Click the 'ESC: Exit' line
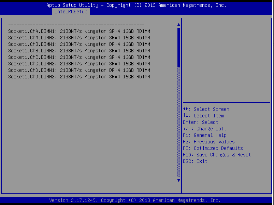The width and height of the screenshot is (274, 205). coord(195,161)
